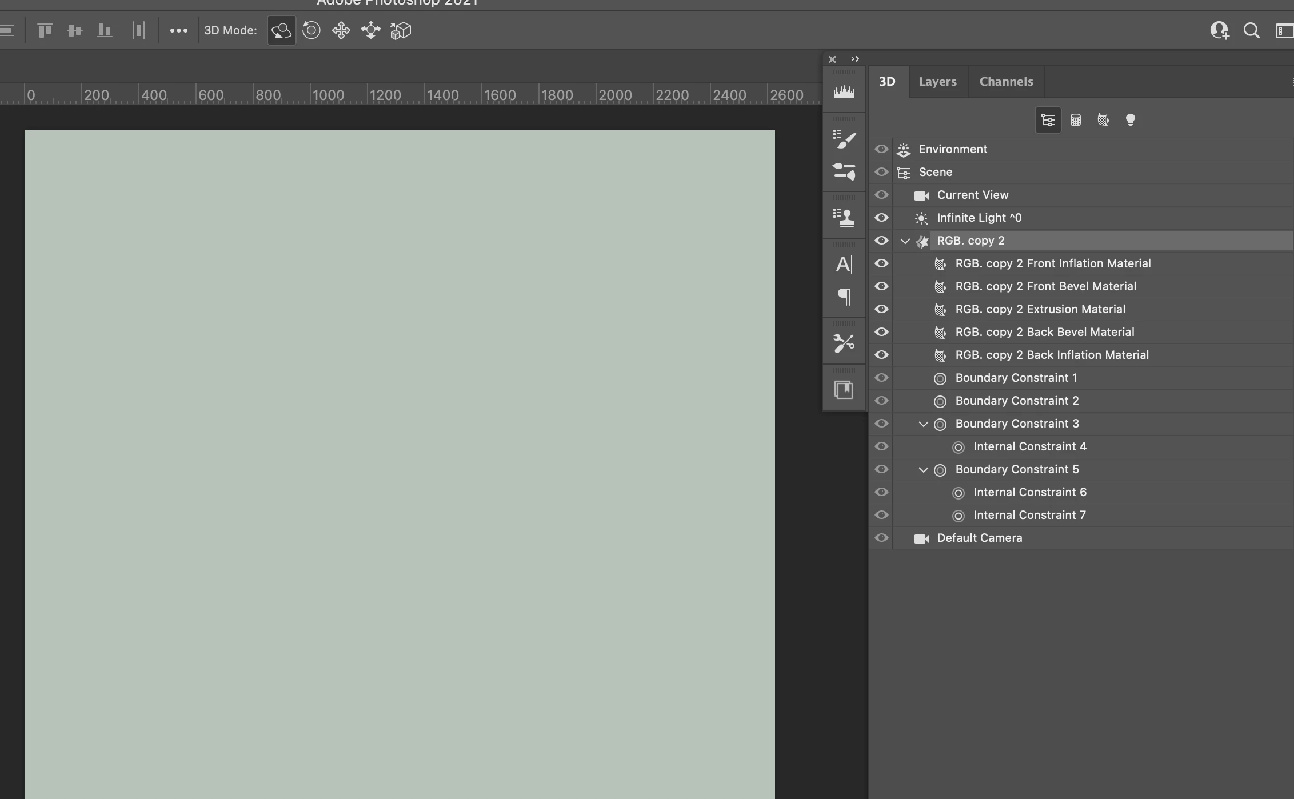Filter 3D panel by Lights
The width and height of the screenshot is (1294, 799).
point(1130,120)
